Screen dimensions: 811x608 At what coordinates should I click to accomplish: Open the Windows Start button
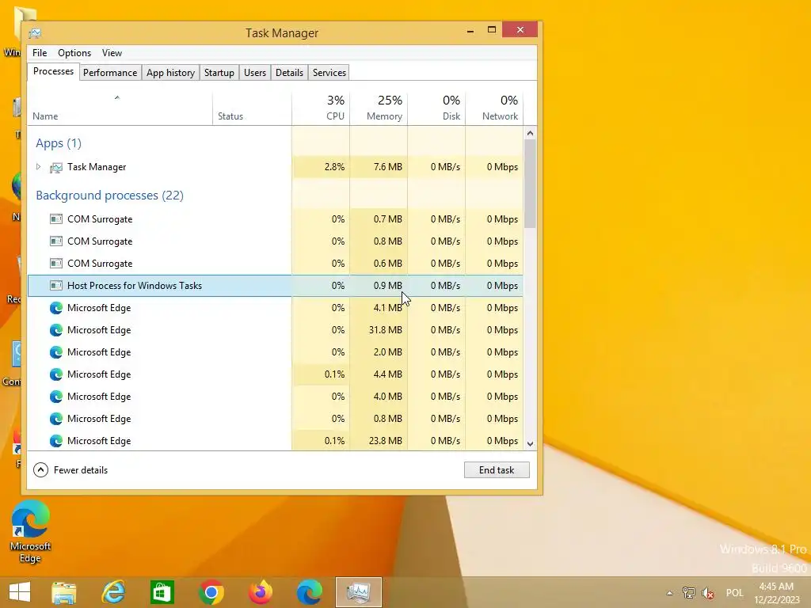pos(20,592)
